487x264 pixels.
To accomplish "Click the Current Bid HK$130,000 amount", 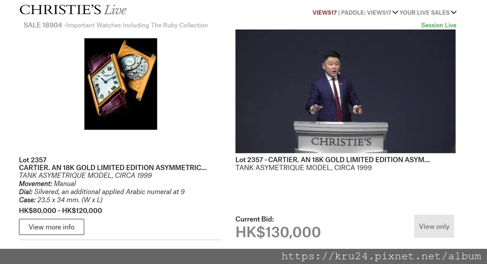I will pyautogui.click(x=278, y=232).
